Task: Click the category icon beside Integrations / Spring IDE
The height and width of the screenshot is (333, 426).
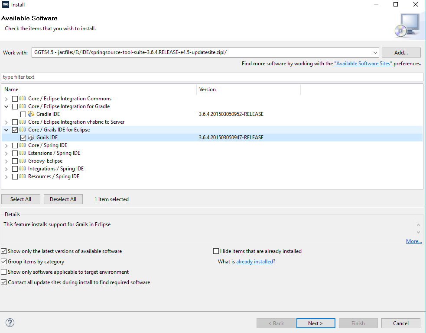Action: click(x=23, y=169)
